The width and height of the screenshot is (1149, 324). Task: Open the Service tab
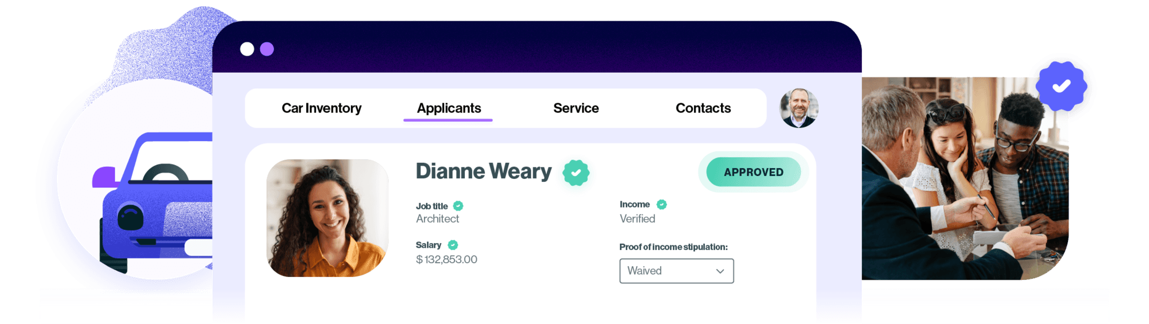(576, 108)
